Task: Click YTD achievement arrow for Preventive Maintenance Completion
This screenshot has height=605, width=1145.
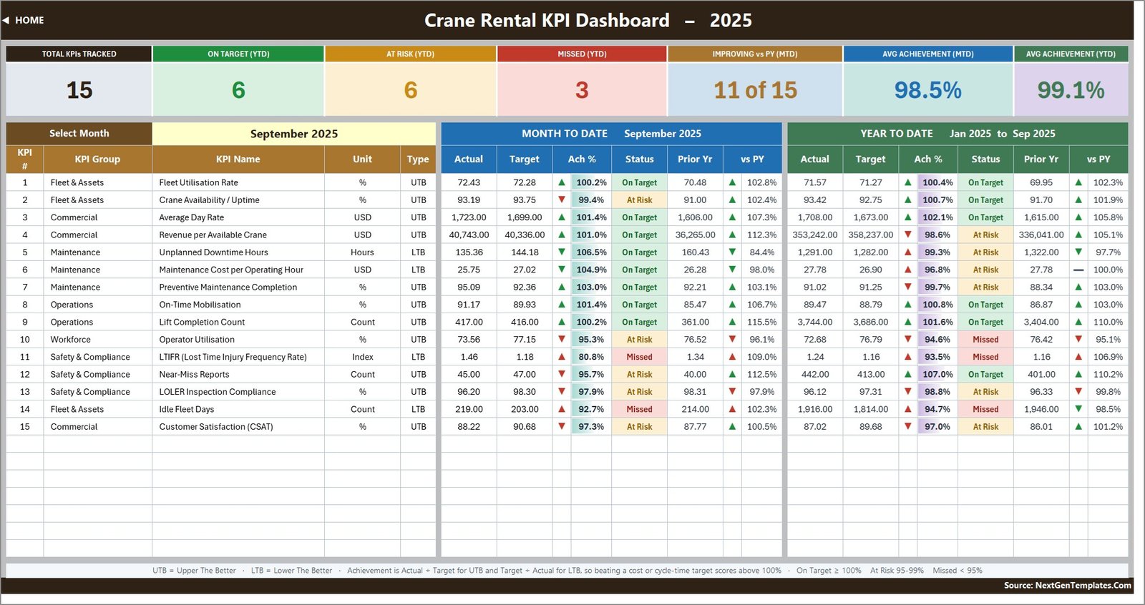Action: (908, 287)
